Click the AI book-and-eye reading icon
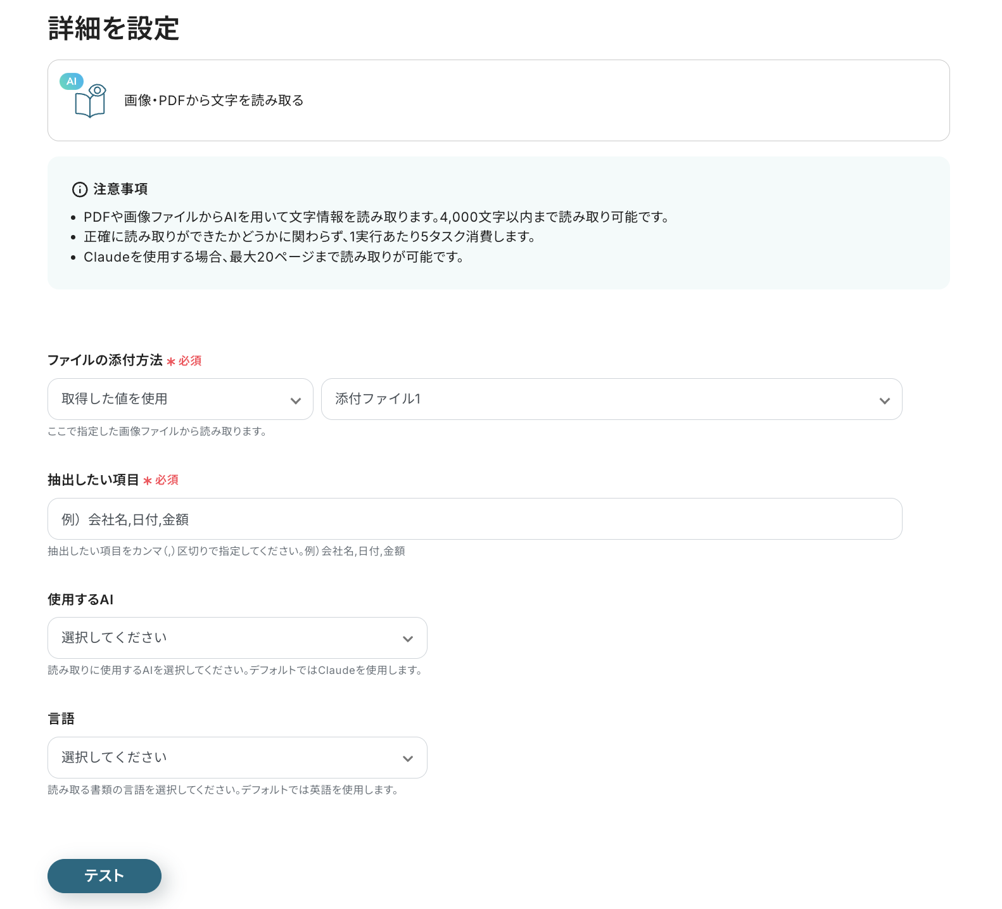1002x909 pixels. (84, 96)
